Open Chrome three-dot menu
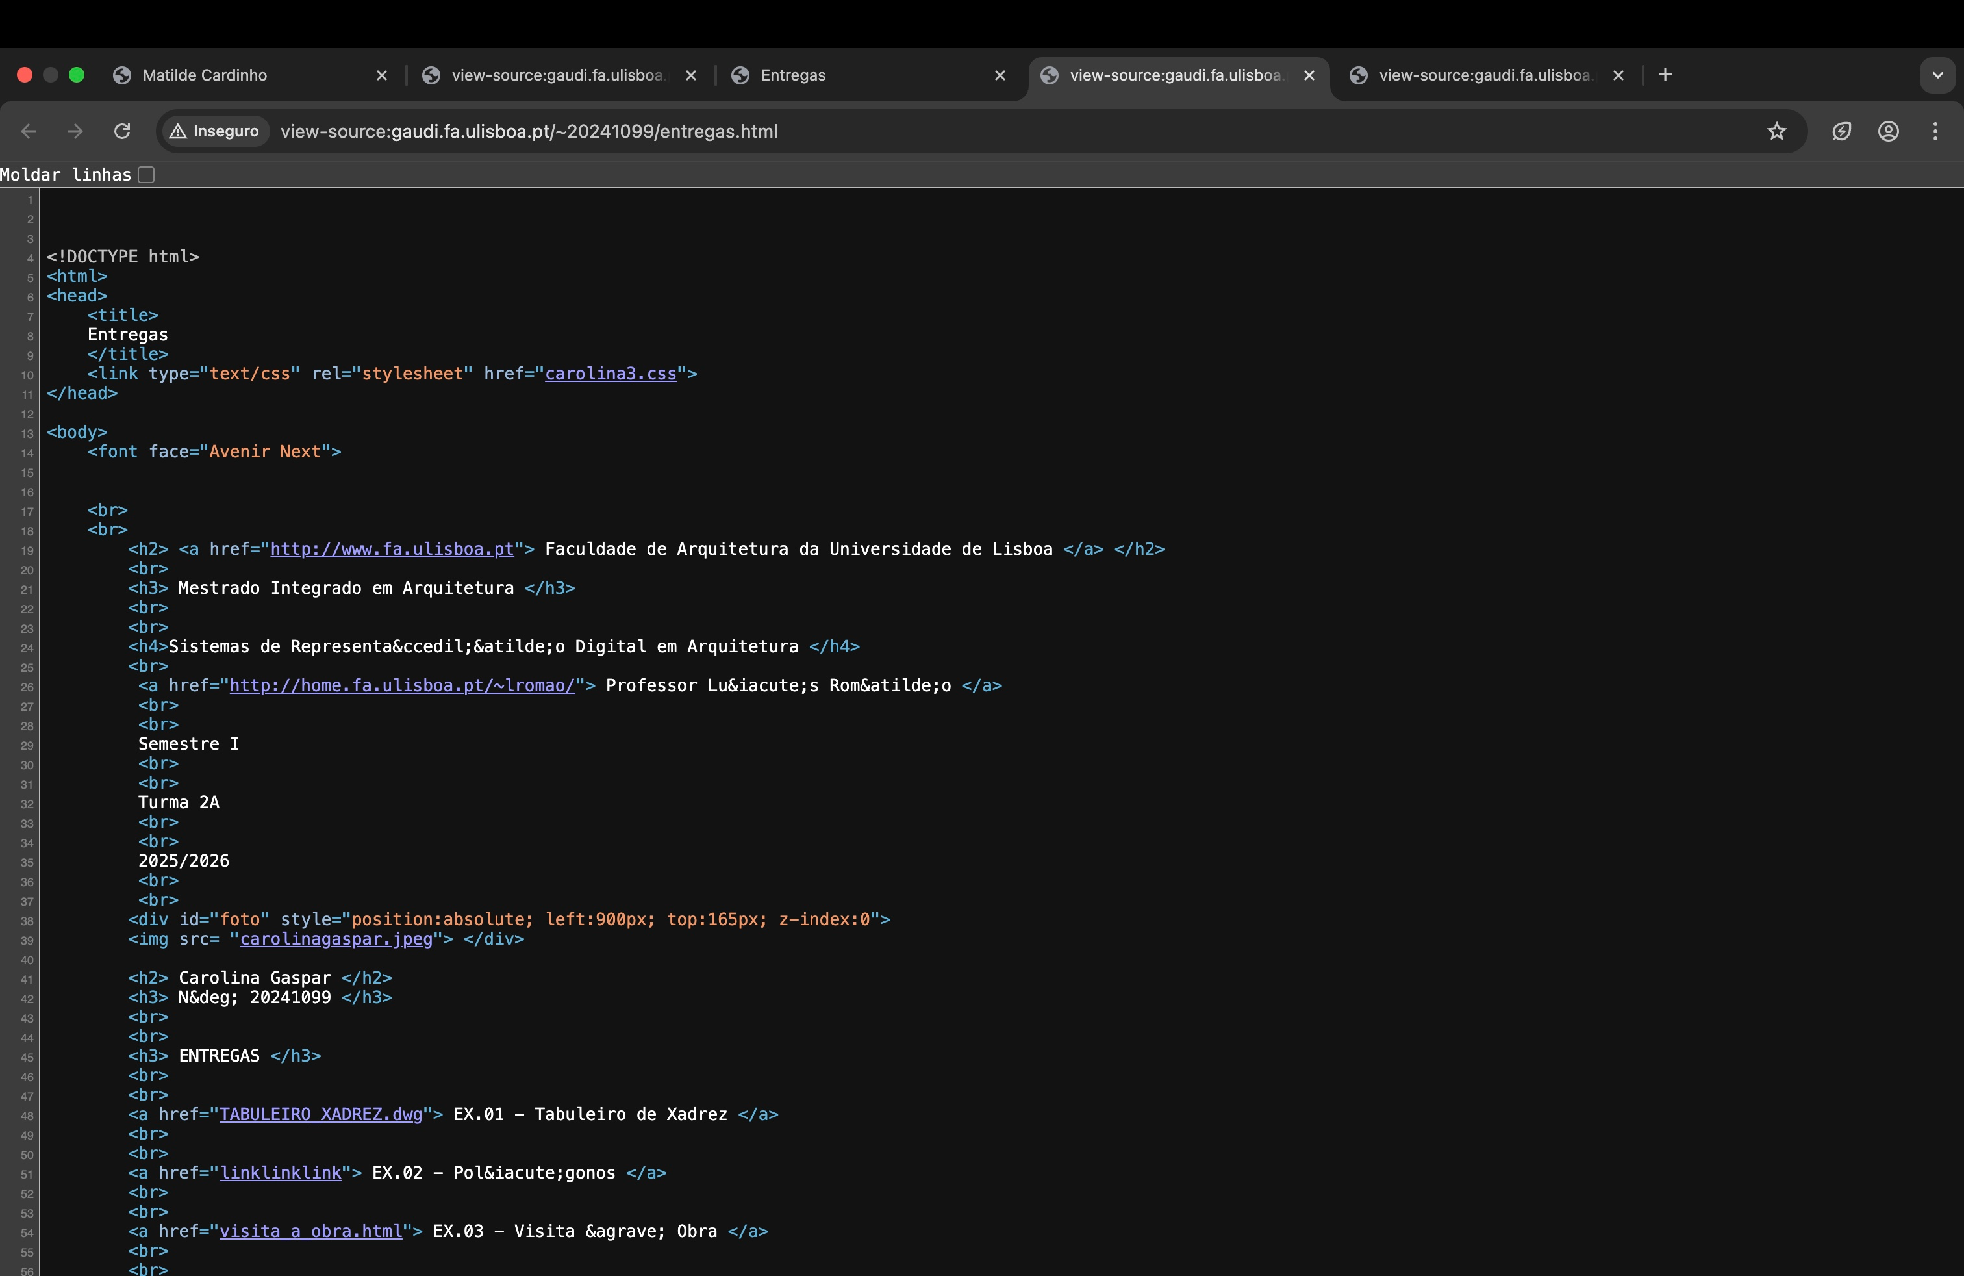 (x=1934, y=131)
